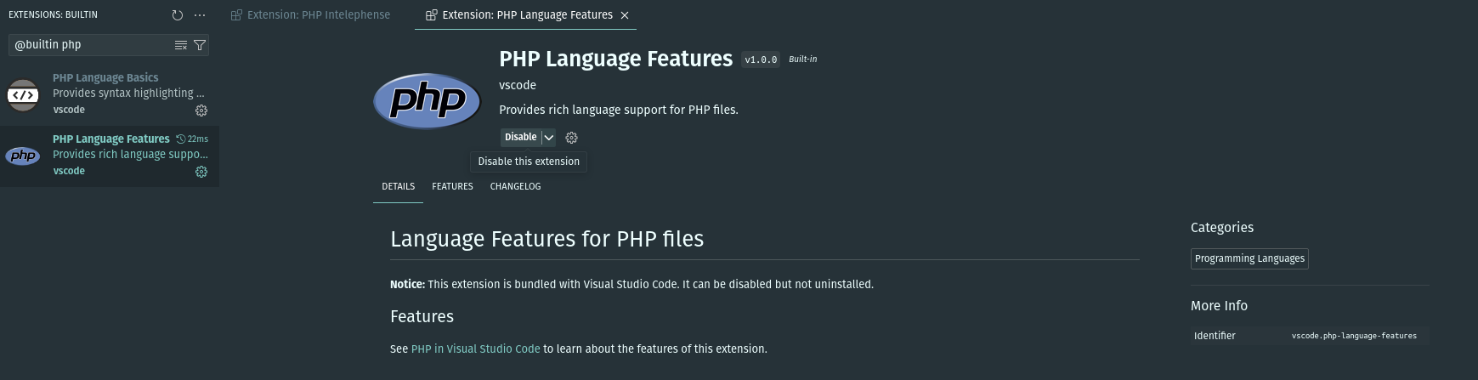
Task: Click the Programming Languages category tag
Action: coord(1249,258)
